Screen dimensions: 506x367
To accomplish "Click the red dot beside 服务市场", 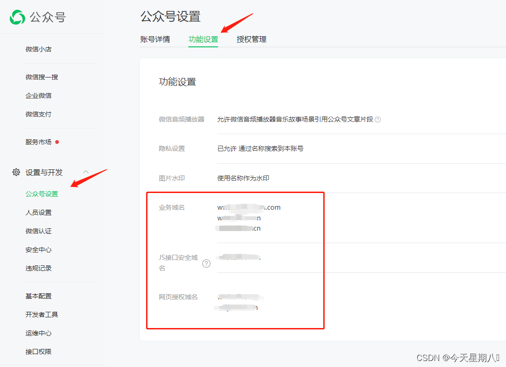I will point(57,142).
